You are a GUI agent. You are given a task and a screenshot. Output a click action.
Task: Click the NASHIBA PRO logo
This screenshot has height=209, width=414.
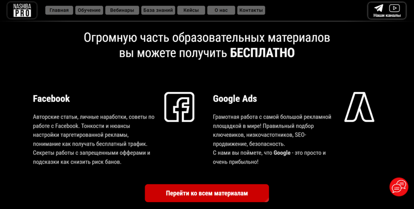22,10
